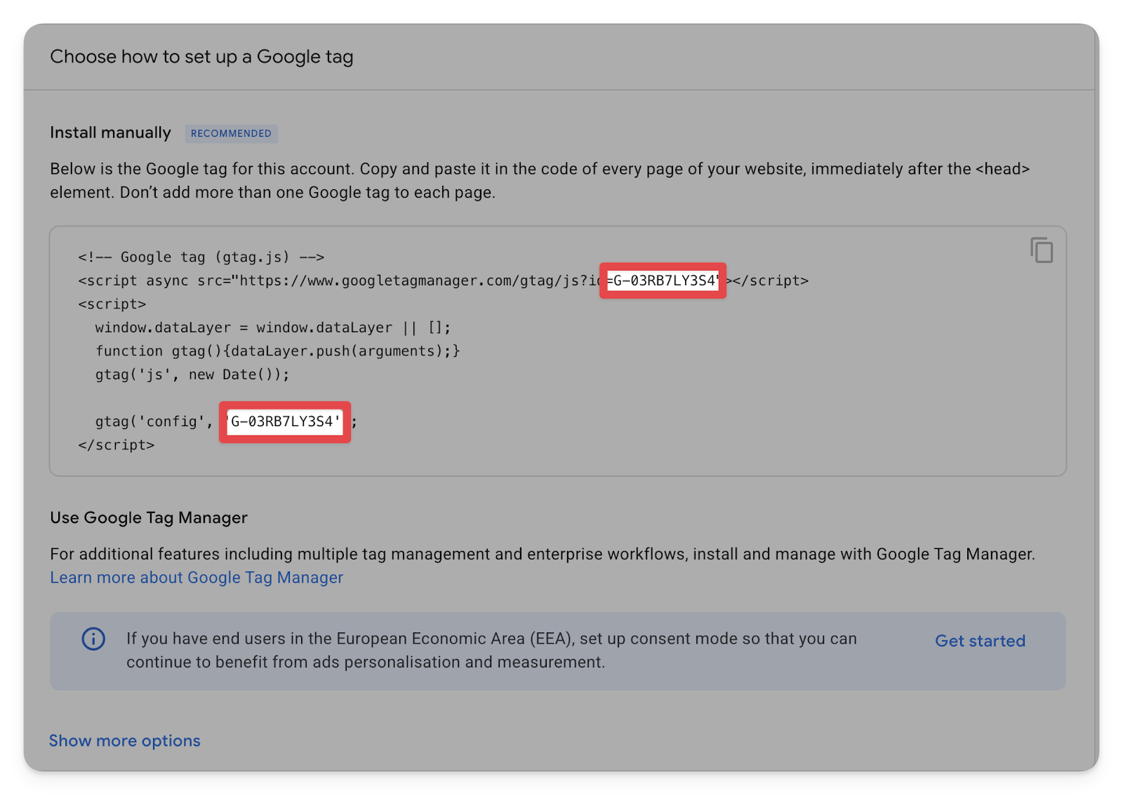Expand Show more options

pyautogui.click(x=124, y=741)
